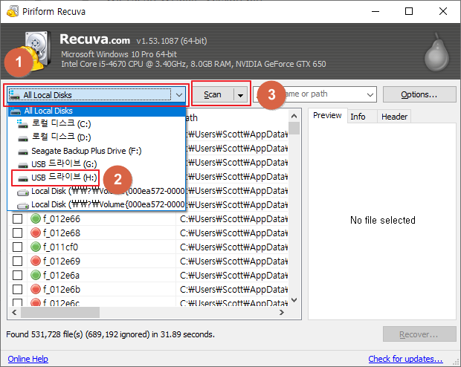Image resolution: width=461 pixels, height=367 pixels.
Task: Click the drive icon beside 로컬 디스크 (D:)
Action: (22, 137)
